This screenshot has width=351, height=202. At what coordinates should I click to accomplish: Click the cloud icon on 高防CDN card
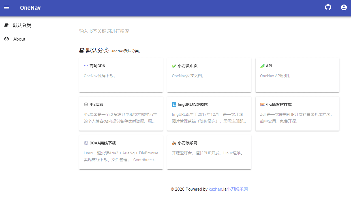coord(86,66)
